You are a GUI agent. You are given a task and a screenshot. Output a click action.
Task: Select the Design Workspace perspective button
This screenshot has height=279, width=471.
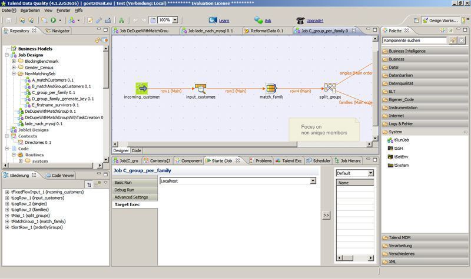click(440, 21)
